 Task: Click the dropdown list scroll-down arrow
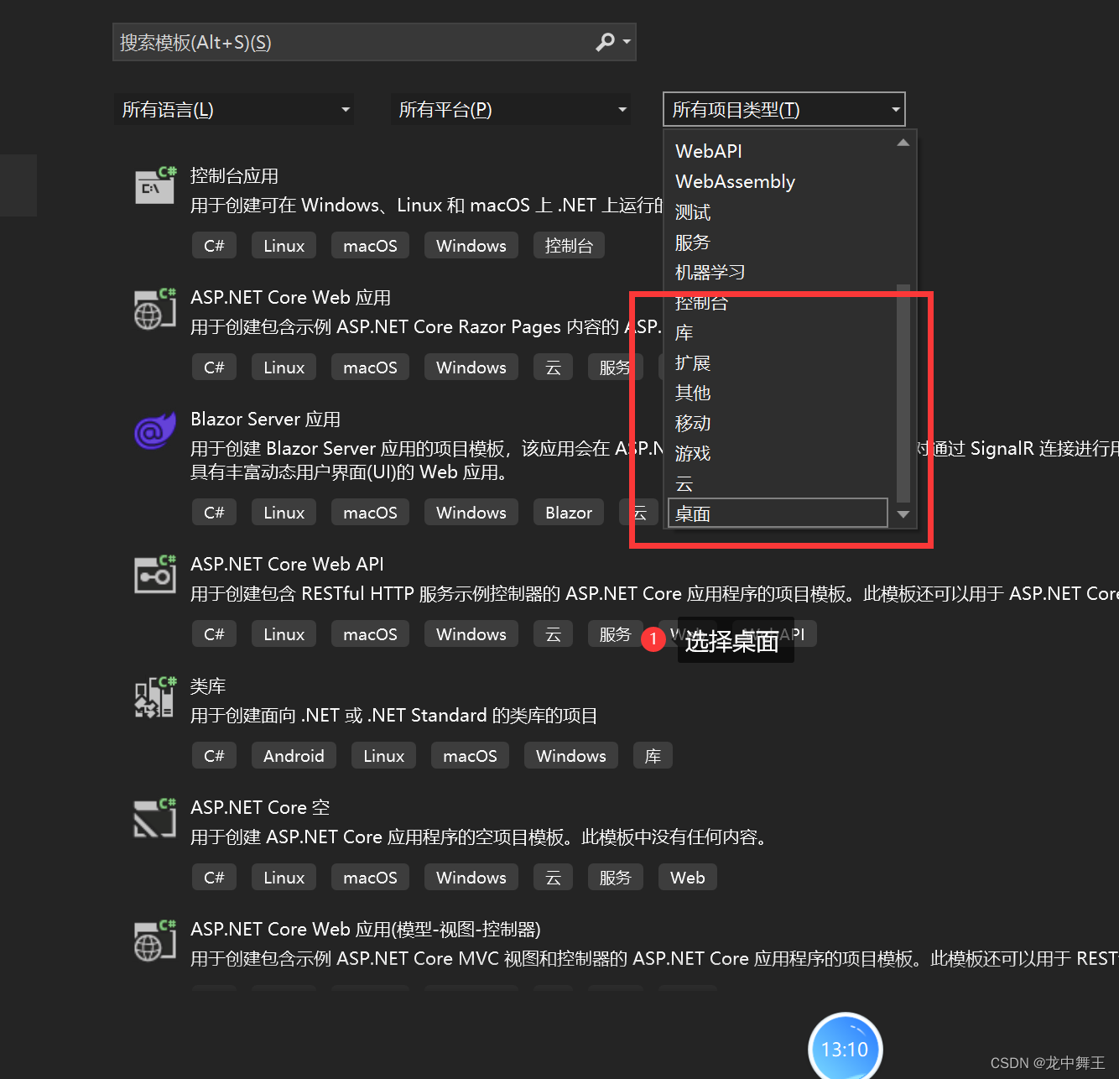(x=903, y=514)
